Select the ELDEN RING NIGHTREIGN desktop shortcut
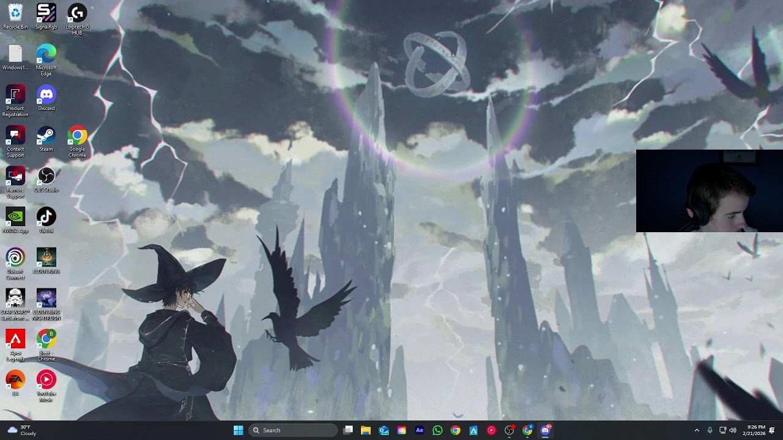Image resolution: width=783 pixels, height=440 pixels. click(46, 305)
